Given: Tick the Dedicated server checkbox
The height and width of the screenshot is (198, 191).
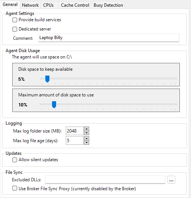Looking at the screenshot, I should tap(14, 29).
